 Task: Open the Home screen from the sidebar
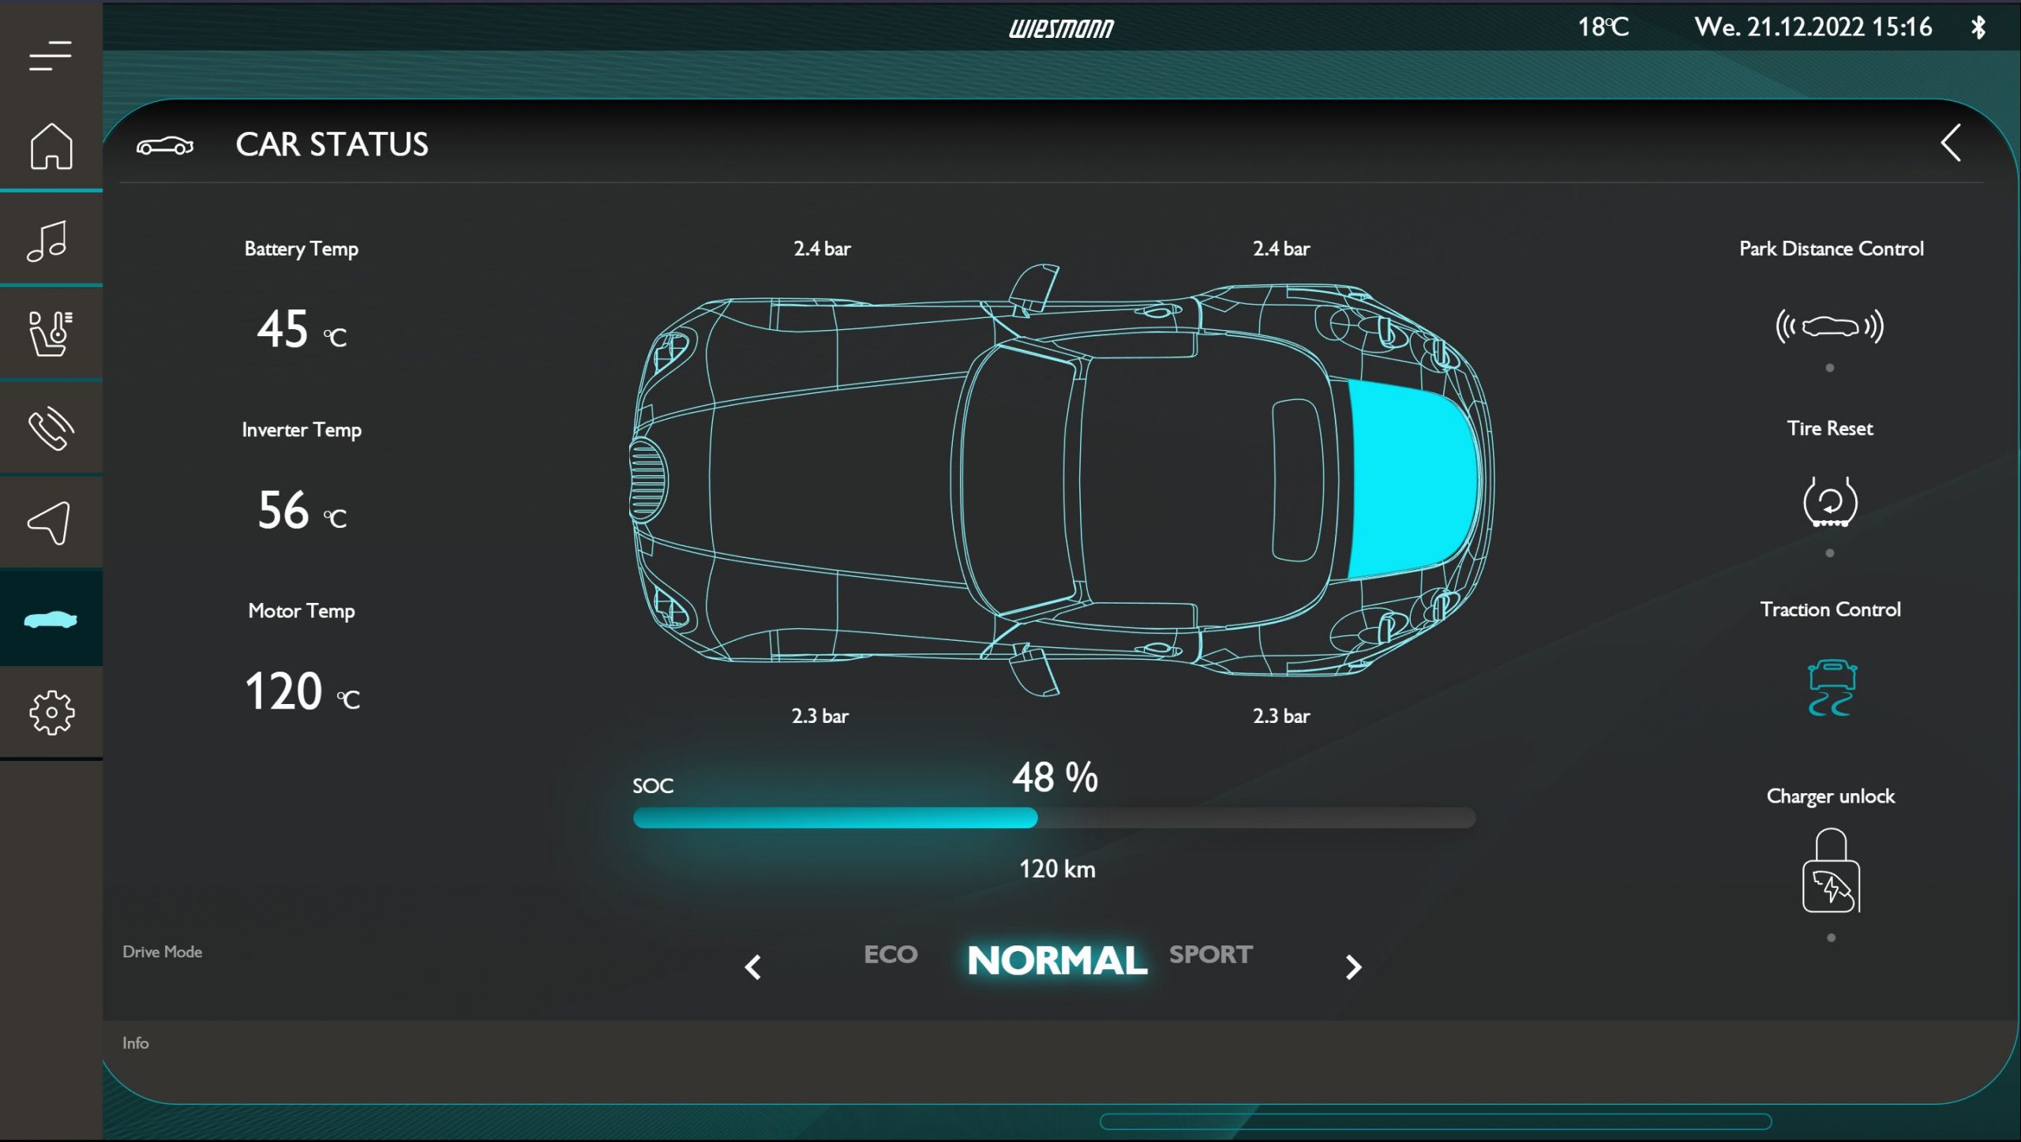coord(50,147)
